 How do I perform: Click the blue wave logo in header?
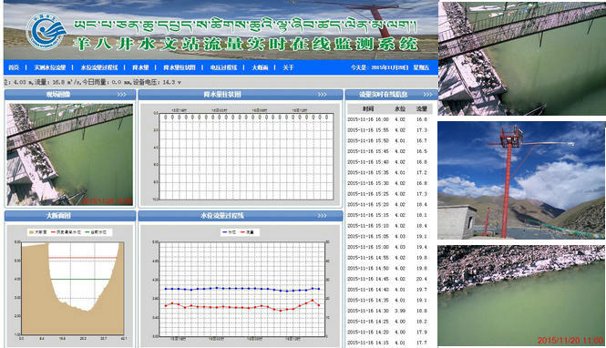[46, 31]
